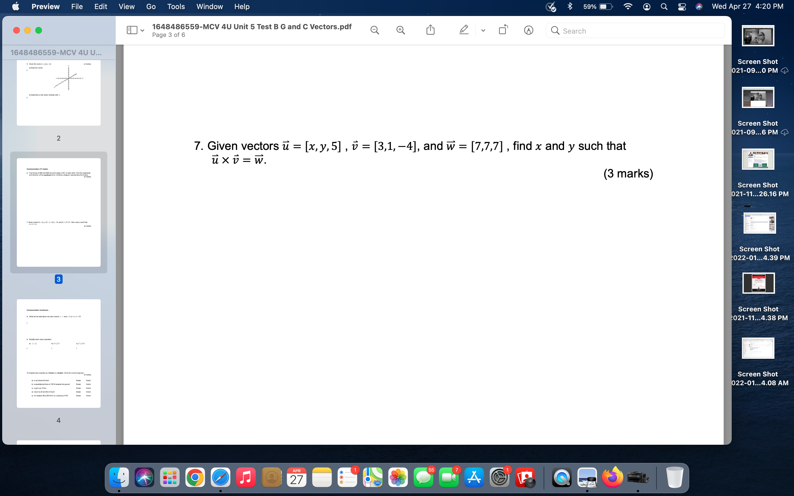Click the Share icon in toolbar

coord(430,31)
